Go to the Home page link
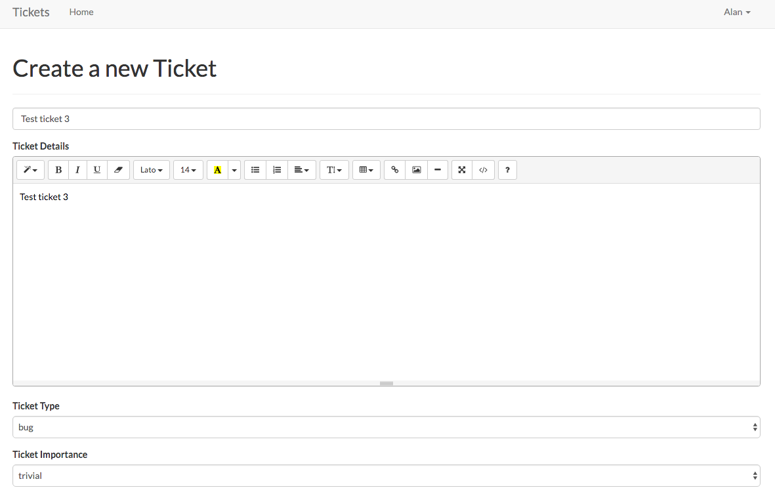 coord(81,12)
